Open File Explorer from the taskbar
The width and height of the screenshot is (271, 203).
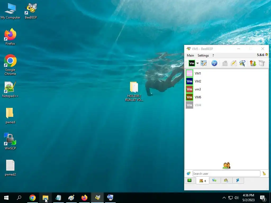pos(46,198)
